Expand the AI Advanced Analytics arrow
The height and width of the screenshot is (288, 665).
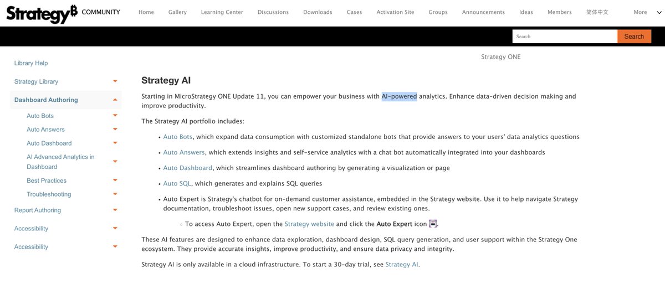pyautogui.click(x=115, y=162)
